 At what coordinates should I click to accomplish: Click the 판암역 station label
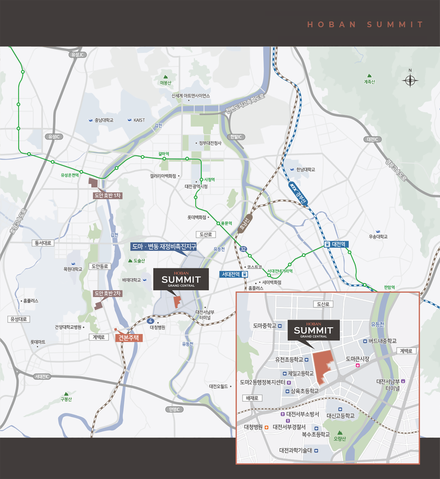[x=389, y=287]
